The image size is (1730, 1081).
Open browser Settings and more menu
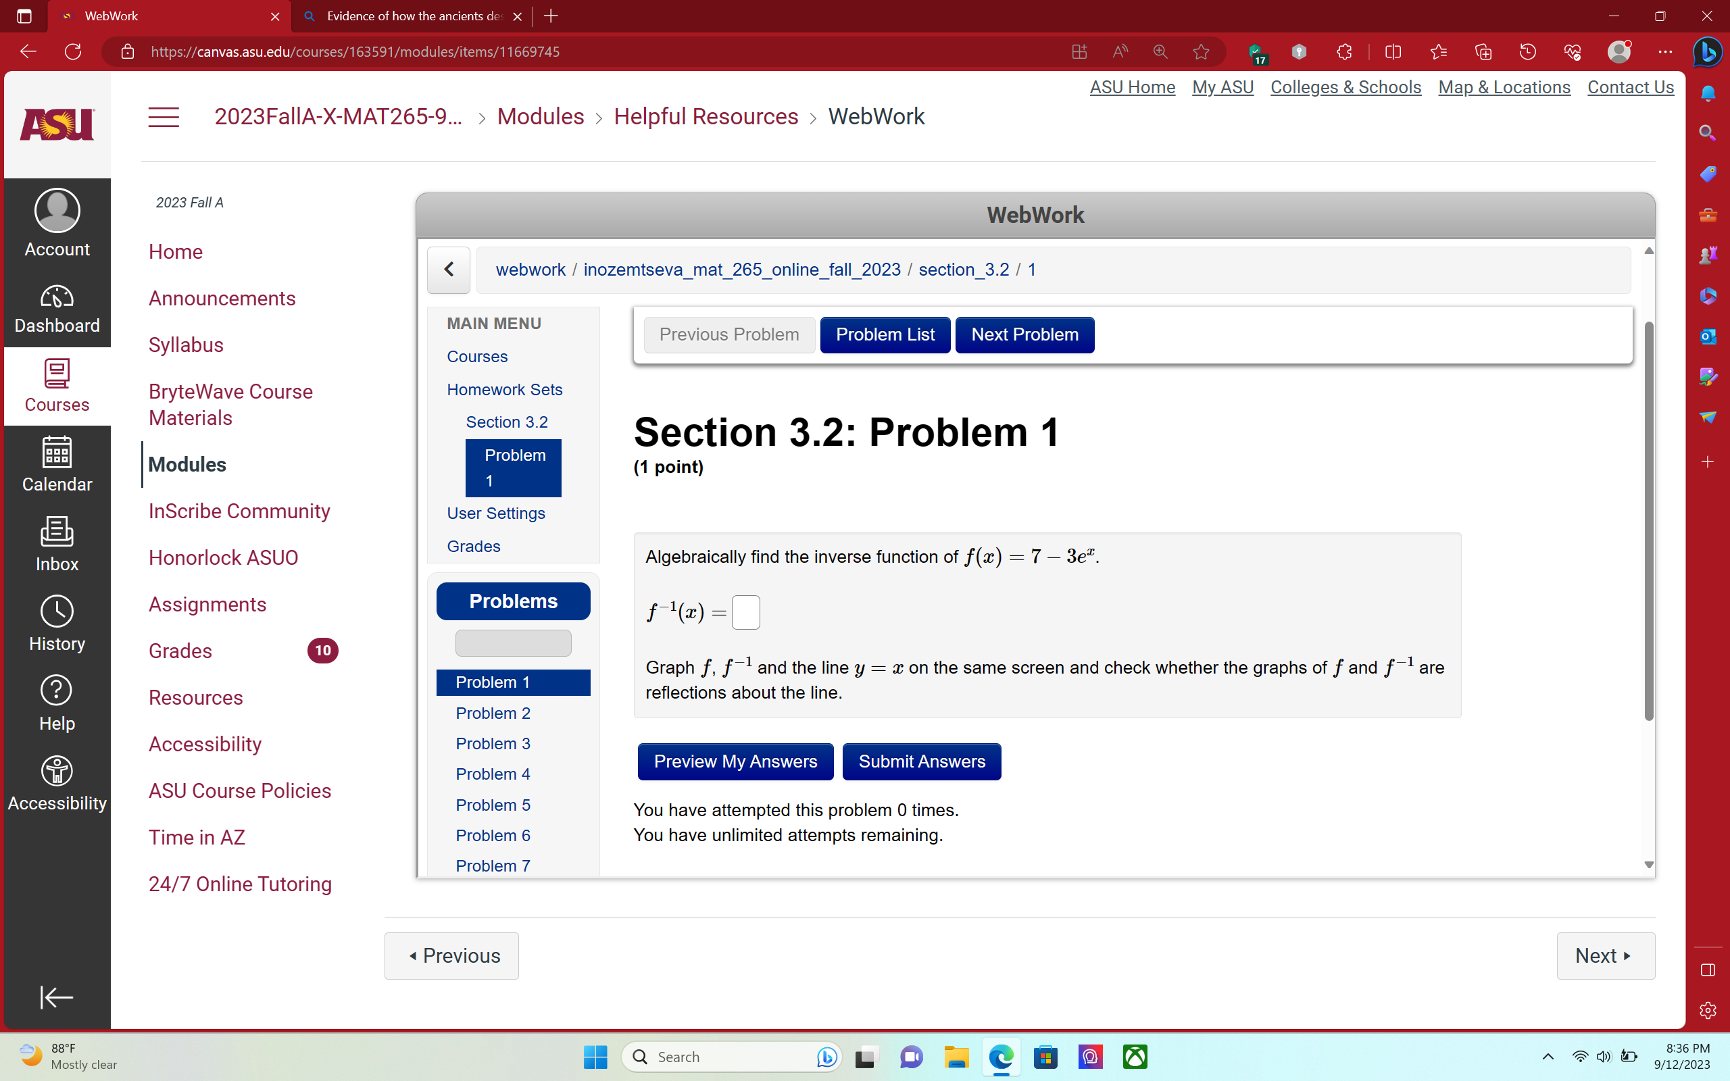[x=1665, y=51]
